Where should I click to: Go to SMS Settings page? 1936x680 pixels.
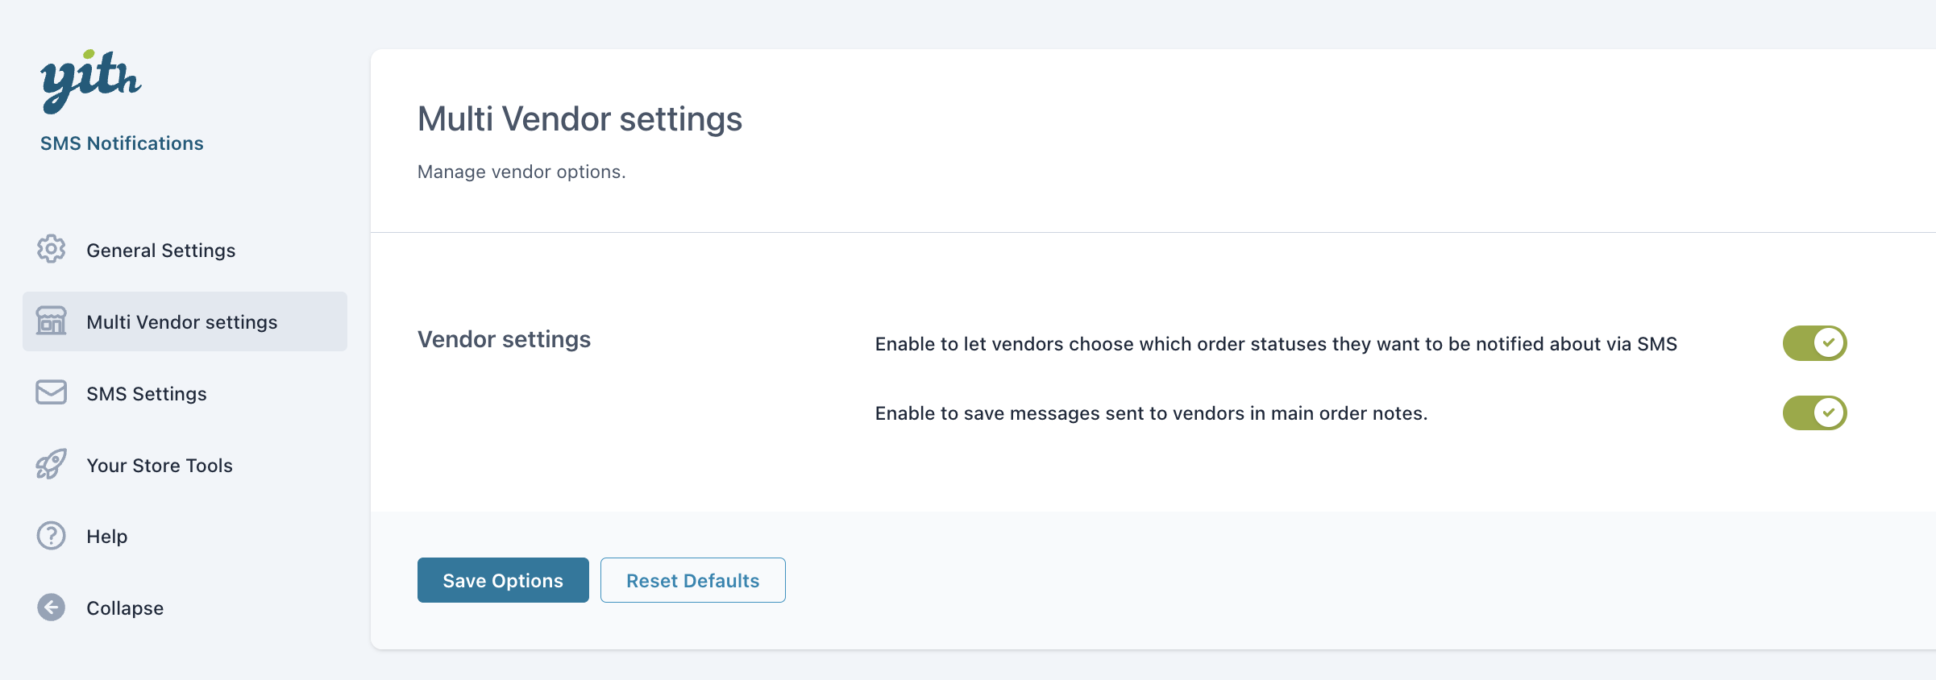click(x=147, y=394)
